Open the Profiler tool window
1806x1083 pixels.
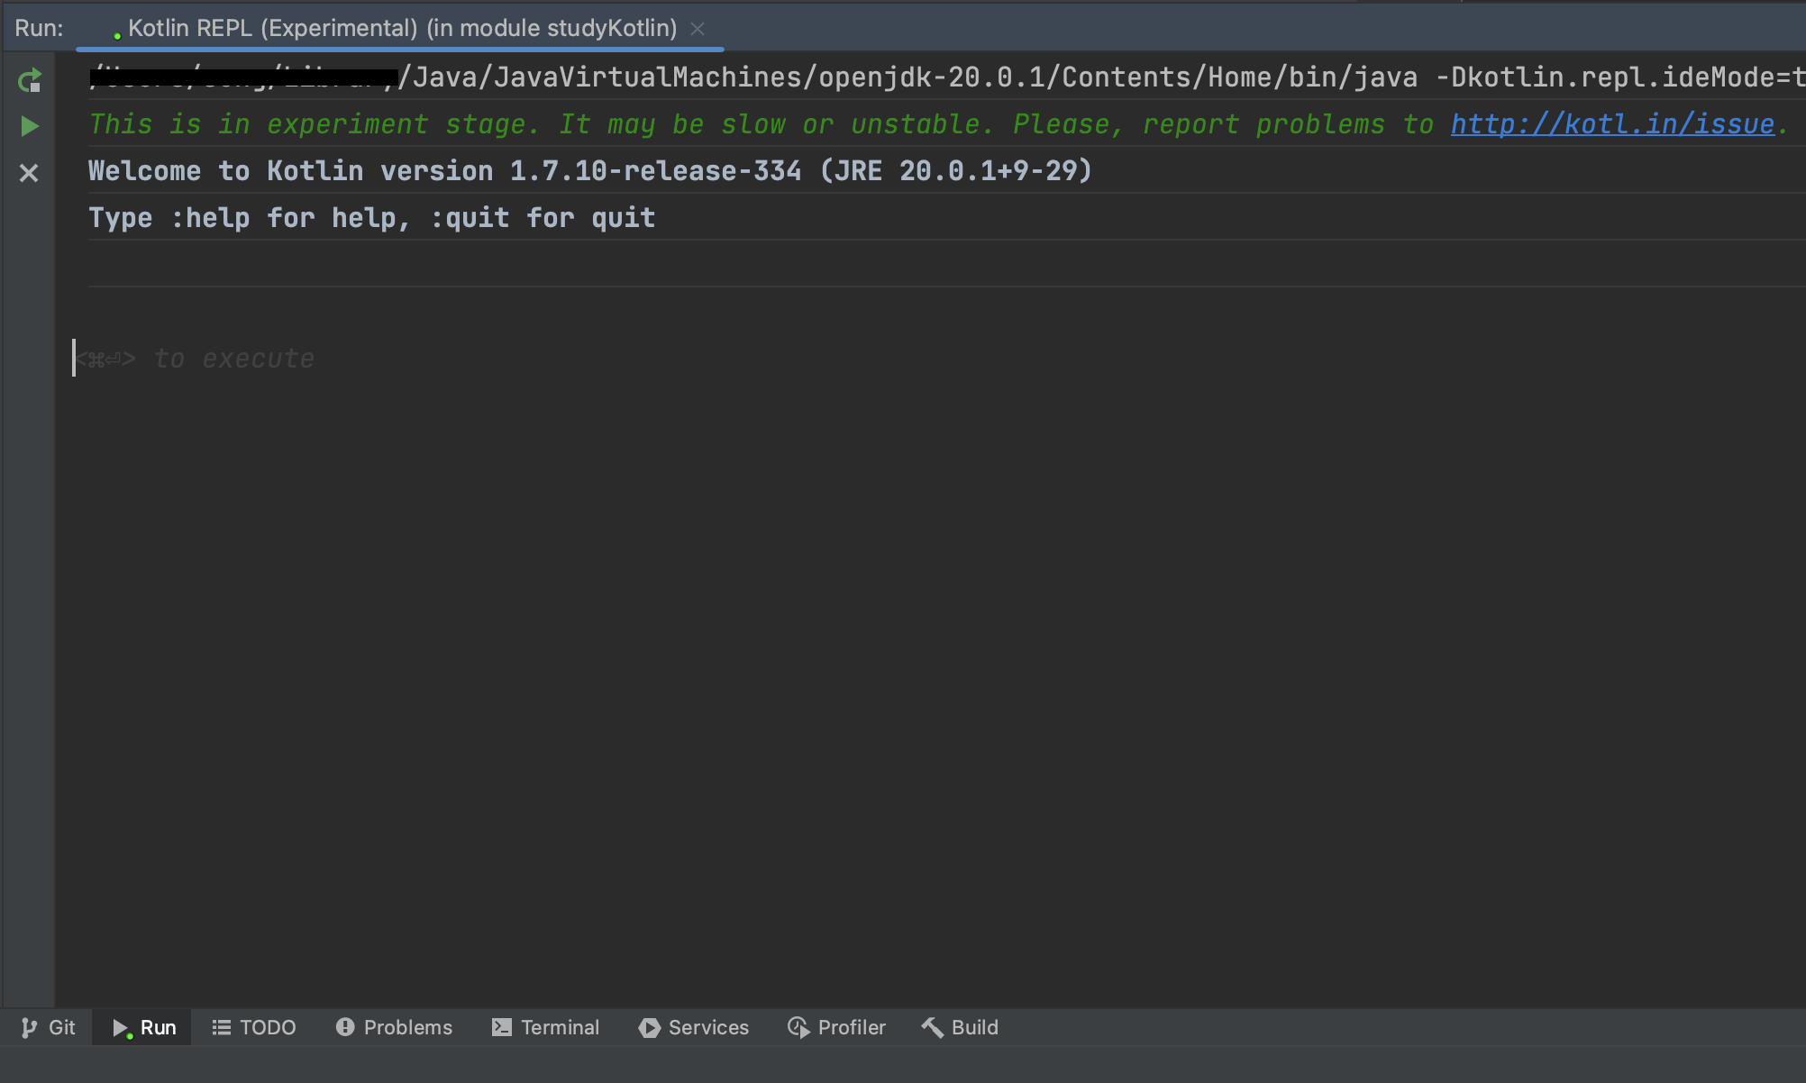[x=837, y=1027]
